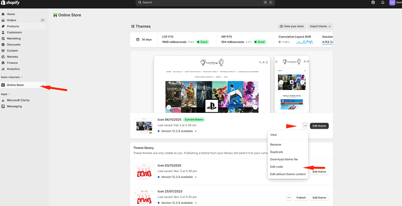This screenshot has width=402, height=206.
Task: Click the Cumulative Layout Shift sparkline chart
Action: [x=305, y=42]
